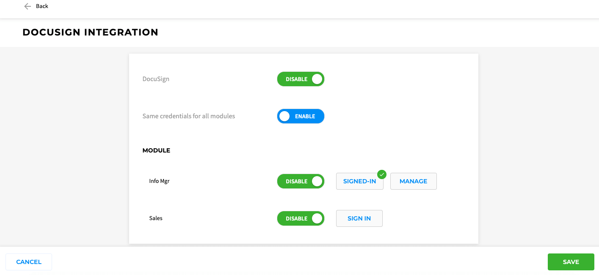The height and width of the screenshot is (275, 599).
Task: Open the Signed-In button for Info Mgr
Action: point(360,181)
